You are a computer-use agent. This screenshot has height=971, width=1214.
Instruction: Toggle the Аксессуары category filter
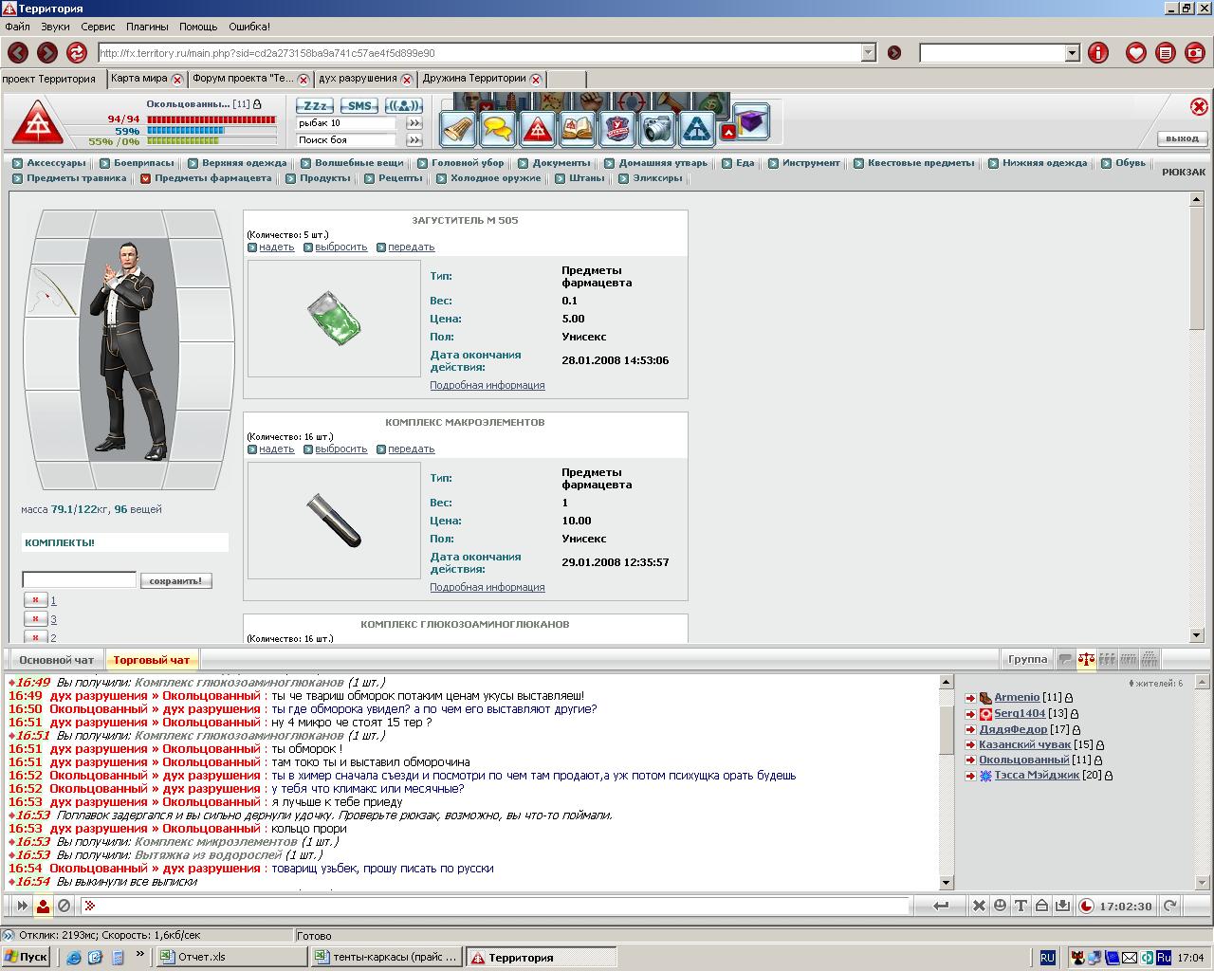point(18,163)
